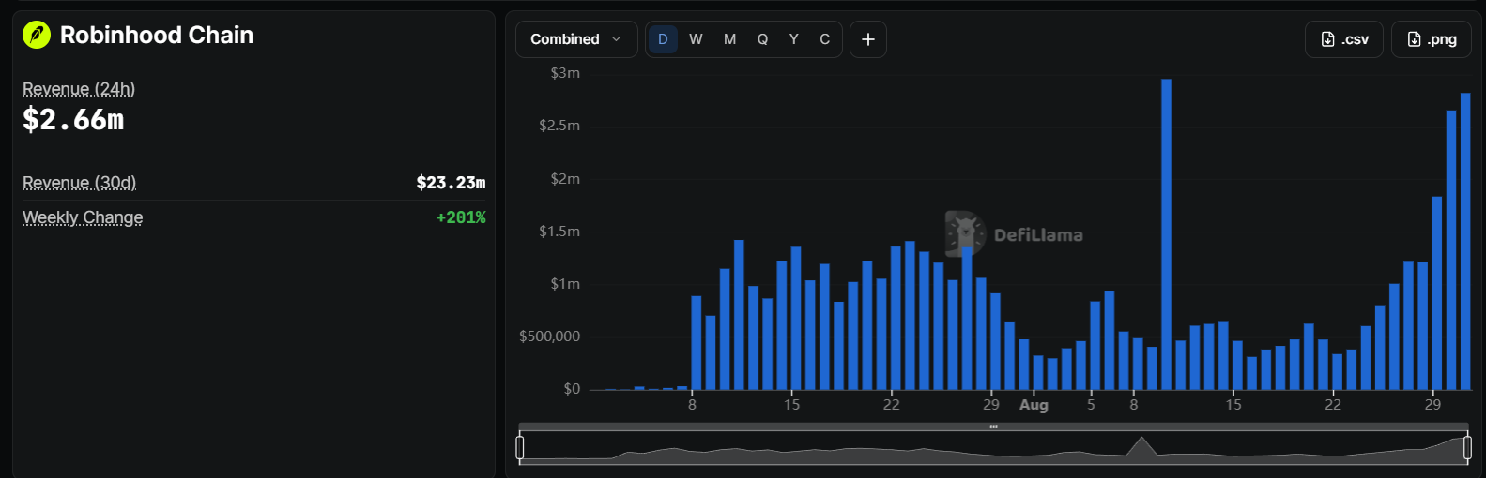Click the $23.23m revenue value
Image resolution: width=1486 pixels, height=478 pixels.
(x=451, y=183)
